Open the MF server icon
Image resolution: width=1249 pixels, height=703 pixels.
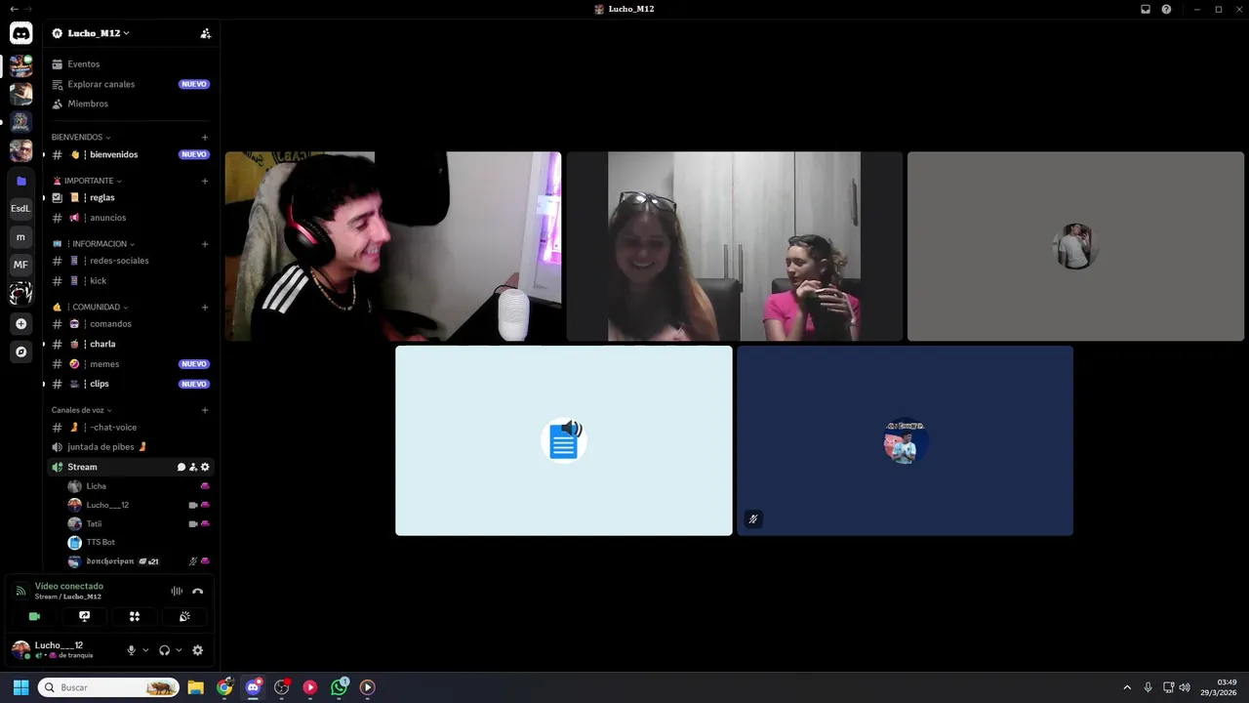click(x=20, y=265)
